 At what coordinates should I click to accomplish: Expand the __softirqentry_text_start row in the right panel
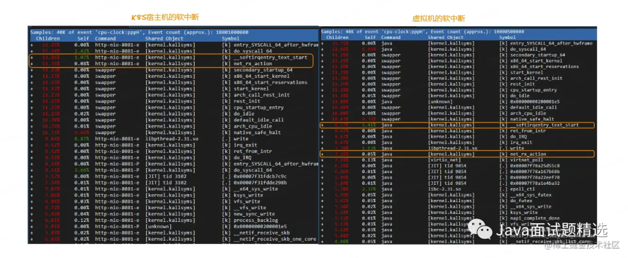[323, 125]
